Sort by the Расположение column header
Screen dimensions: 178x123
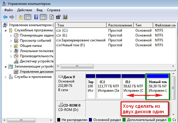(120, 25)
